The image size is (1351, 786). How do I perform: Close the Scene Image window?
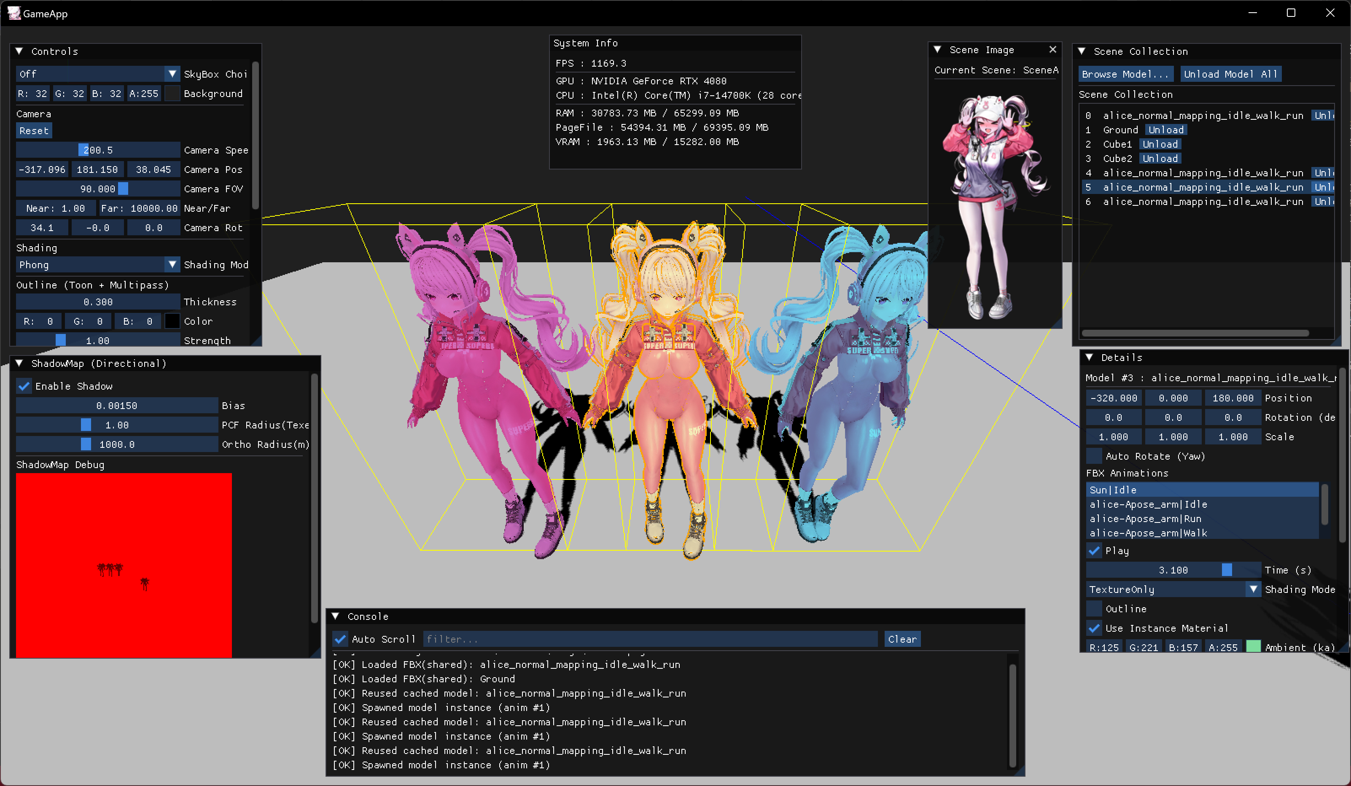coord(1053,50)
